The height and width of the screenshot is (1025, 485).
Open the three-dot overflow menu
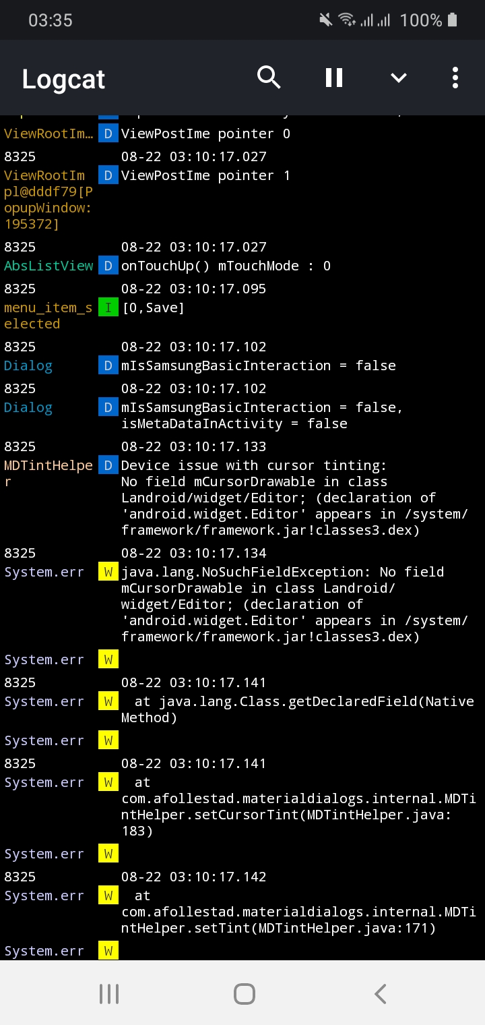(x=455, y=78)
